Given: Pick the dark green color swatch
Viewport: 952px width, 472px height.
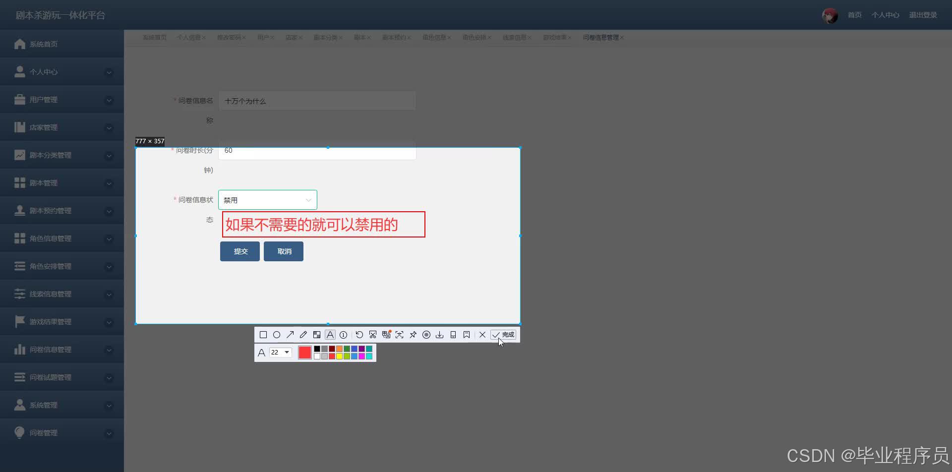Looking at the screenshot, I should (347, 349).
